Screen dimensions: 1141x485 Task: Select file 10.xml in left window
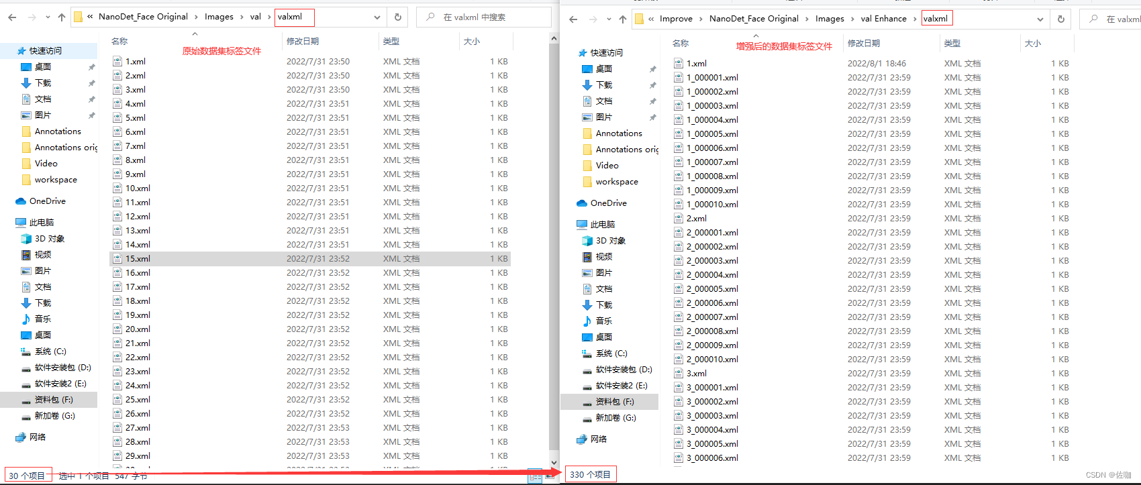tap(138, 188)
